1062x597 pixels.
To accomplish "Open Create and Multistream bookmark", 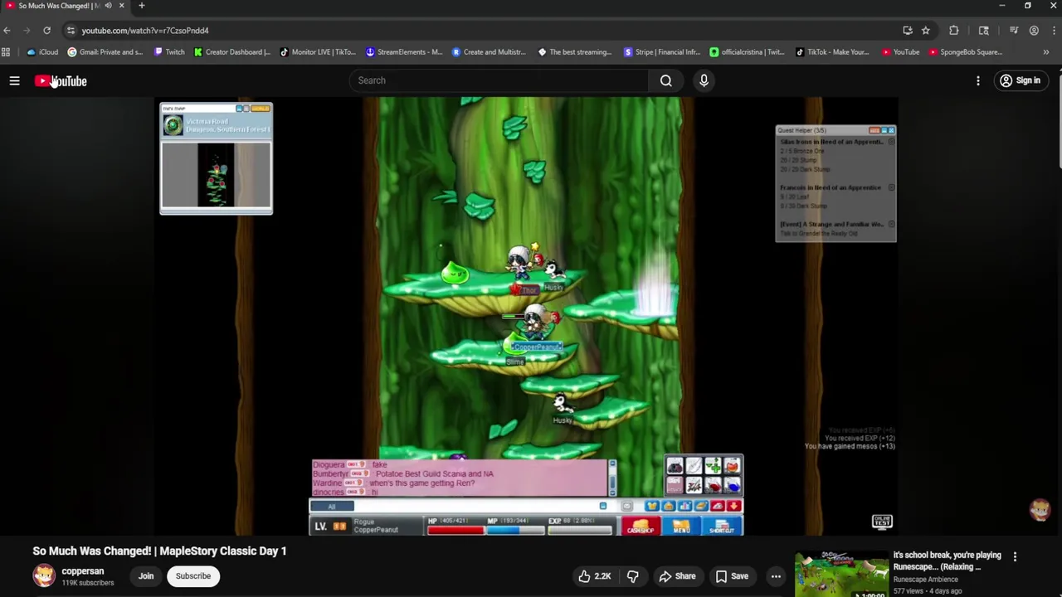I will (490, 52).
